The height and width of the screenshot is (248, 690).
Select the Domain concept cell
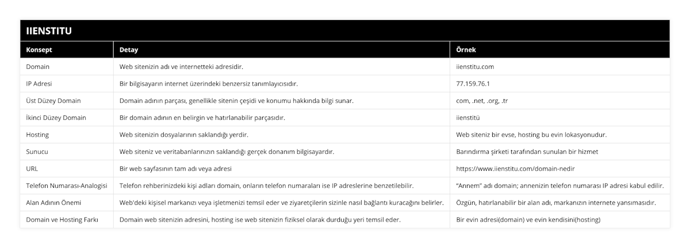coord(38,67)
